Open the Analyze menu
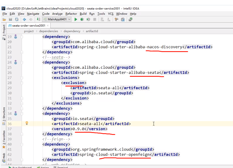Screen dimensions: 233x168 point(57,14)
